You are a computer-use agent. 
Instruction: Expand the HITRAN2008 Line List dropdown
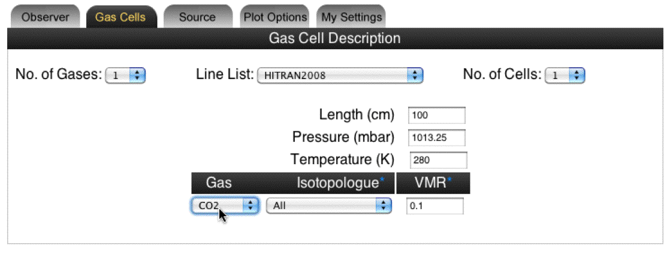pyautogui.click(x=339, y=75)
